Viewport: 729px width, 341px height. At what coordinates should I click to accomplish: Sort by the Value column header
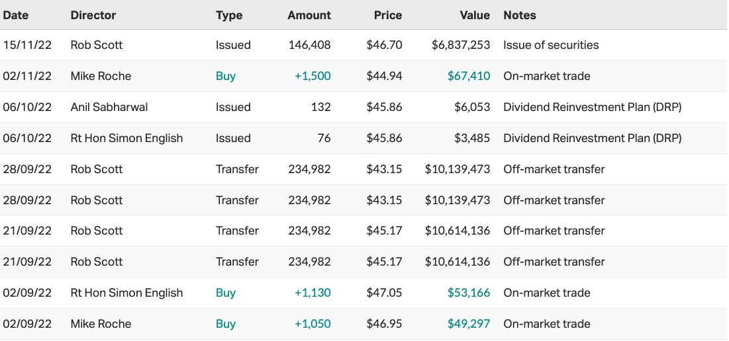click(474, 15)
